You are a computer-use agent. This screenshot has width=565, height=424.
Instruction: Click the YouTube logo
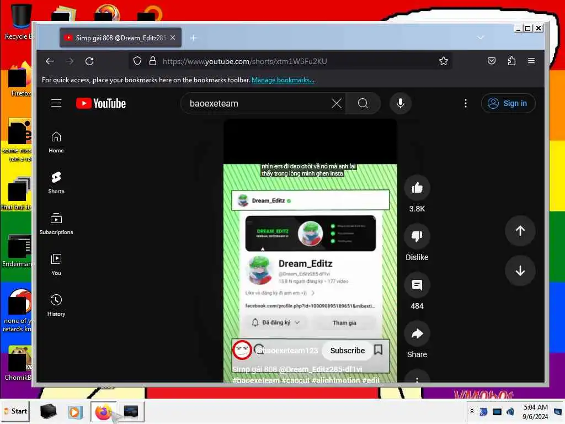[x=101, y=103]
